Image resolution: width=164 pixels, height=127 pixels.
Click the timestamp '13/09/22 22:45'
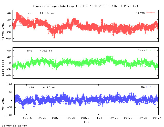point(14,125)
